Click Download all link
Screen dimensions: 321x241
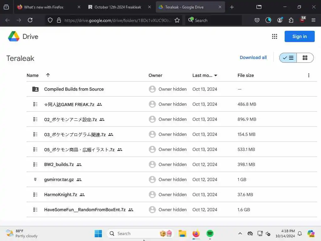tap(253, 58)
